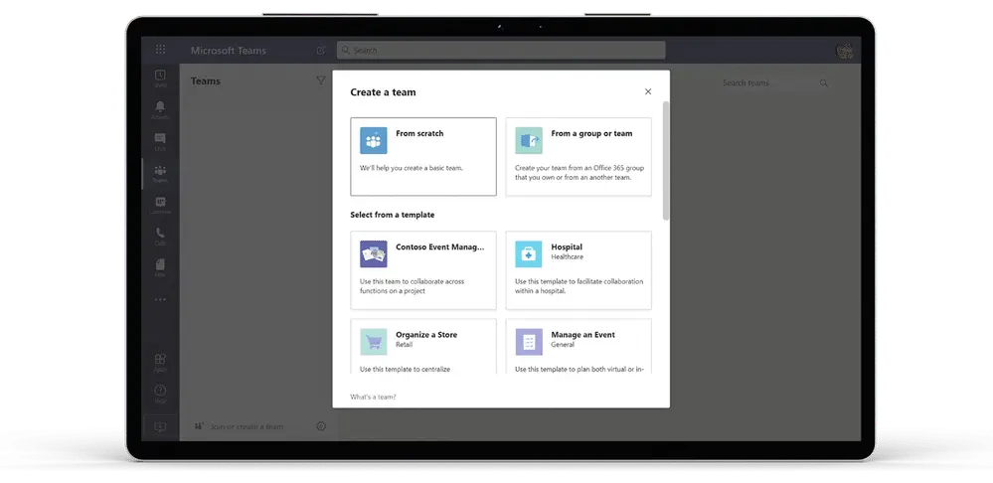Start a new chat with compose icon

pos(321,50)
